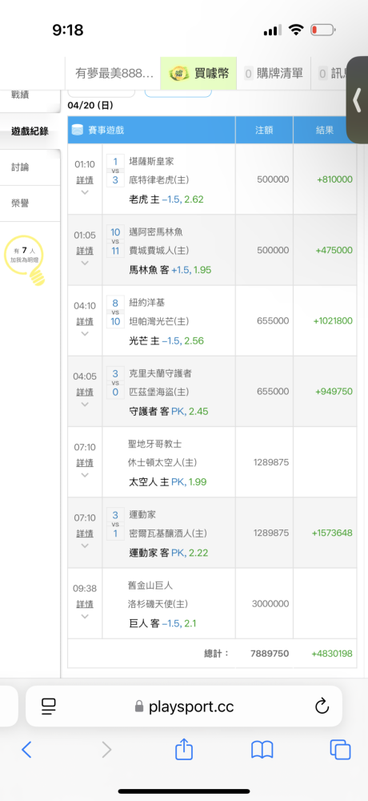Tap the playsport.cc address field
This screenshot has height=801, width=368.
(184, 706)
